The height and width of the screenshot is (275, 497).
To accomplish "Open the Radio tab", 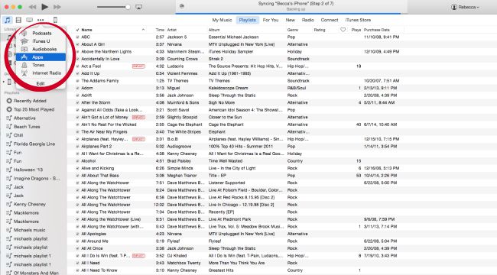I will (308, 20).
